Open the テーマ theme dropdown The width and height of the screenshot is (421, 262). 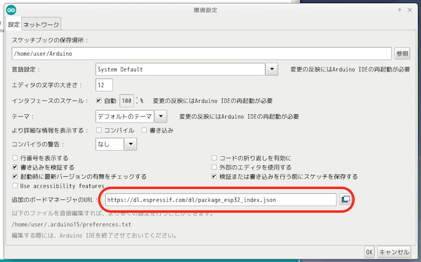tap(161, 115)
